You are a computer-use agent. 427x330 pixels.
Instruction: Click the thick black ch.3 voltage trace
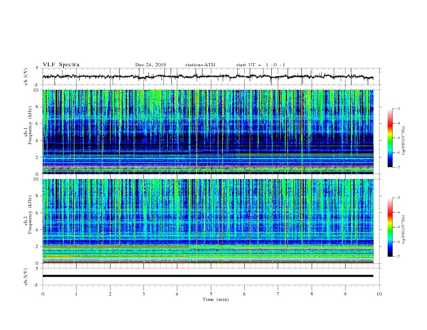click(208, 276)
